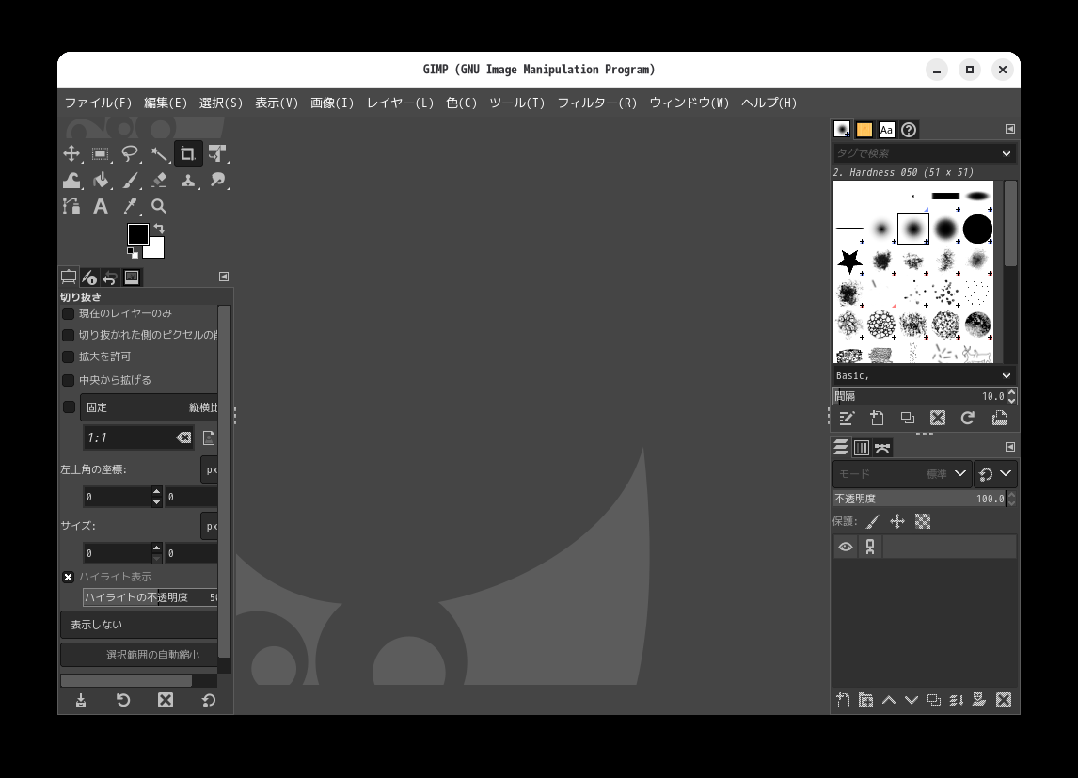Check the 拡大を許可 option
Viewport: 1078px width, 778px height.
point(69,357)
